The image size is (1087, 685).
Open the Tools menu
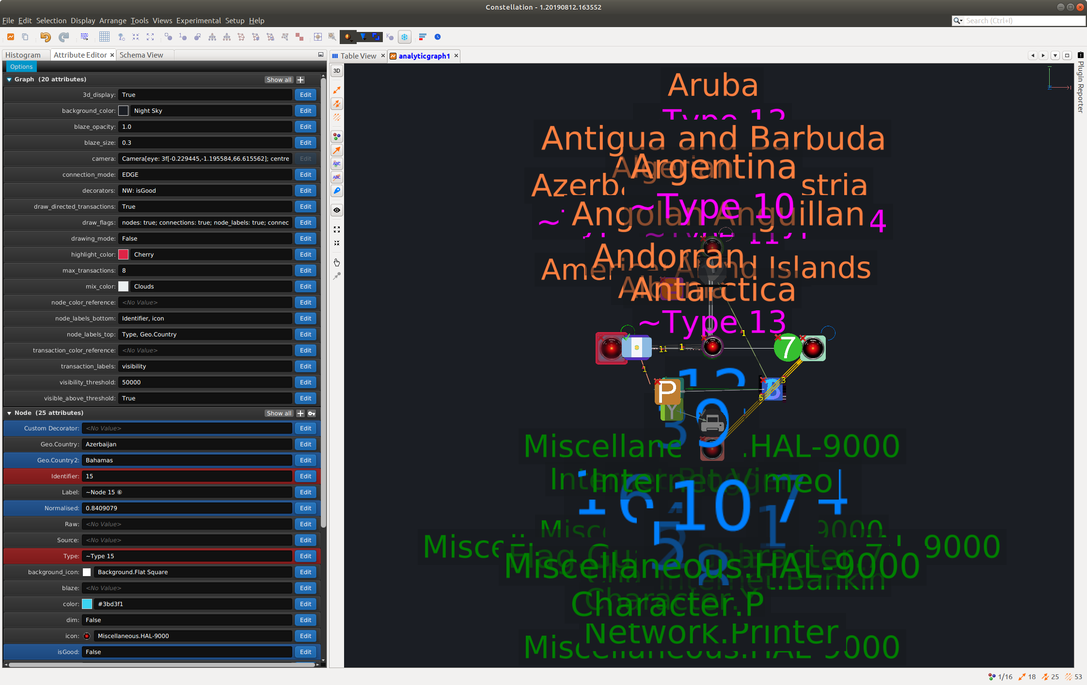pos(139,20)
